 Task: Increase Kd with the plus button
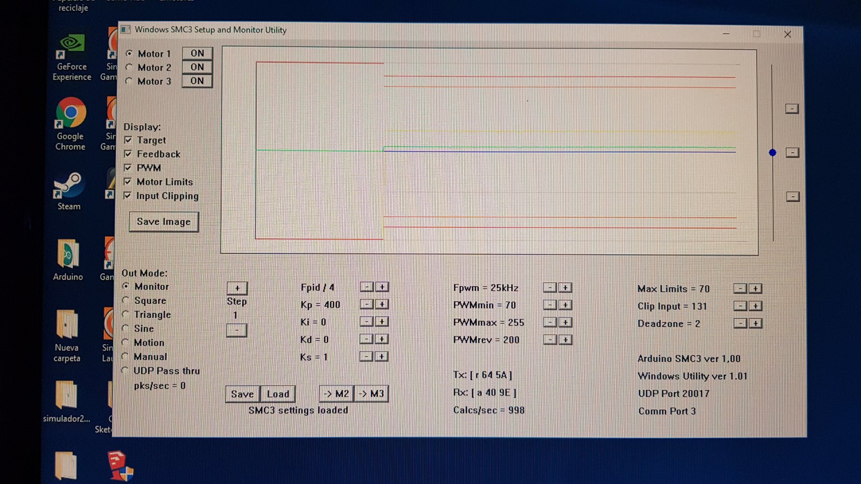pyautogui.click(x=382, y=339)
